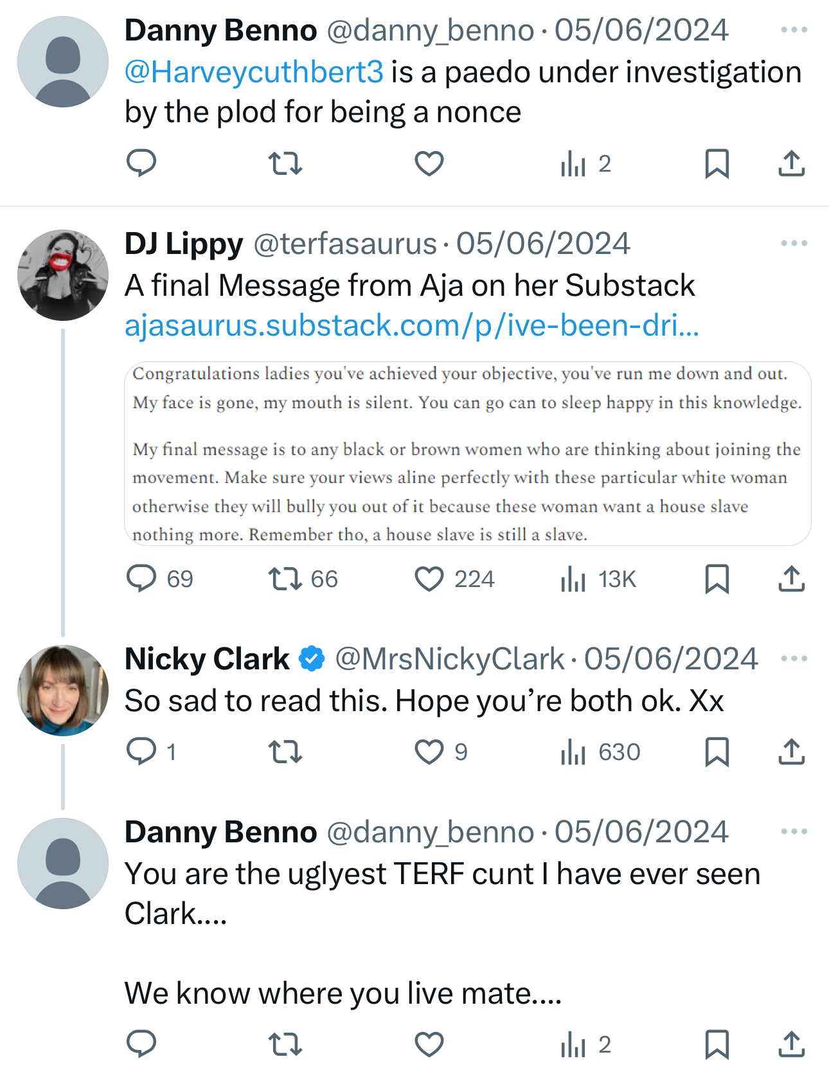
Task: Open DJ Lippy's profile picture
Action: pos(63,275)
